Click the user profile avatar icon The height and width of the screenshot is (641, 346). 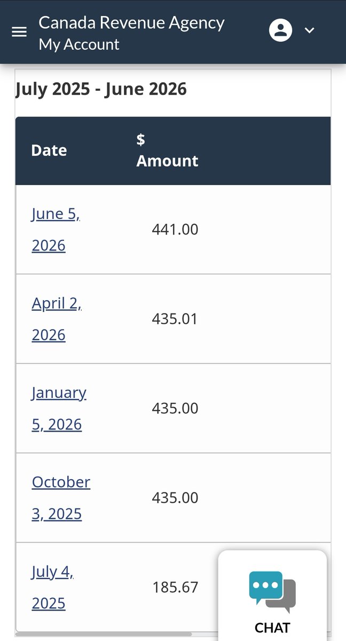280,30
